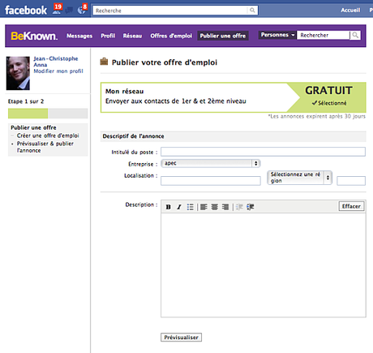Click the Etape 1 sur 2 progress bar
The height and width of the screenshot is (353, 373).
coord(48,114)
